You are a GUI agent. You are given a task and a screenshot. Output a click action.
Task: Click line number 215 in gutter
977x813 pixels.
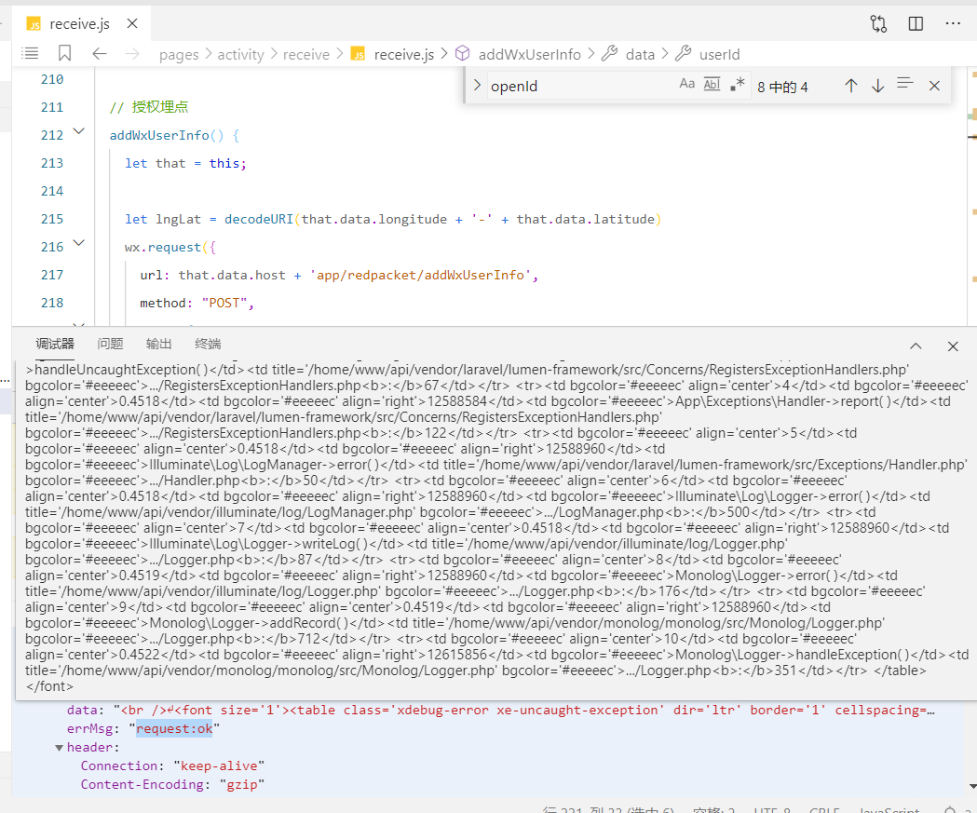click(52, 219)
